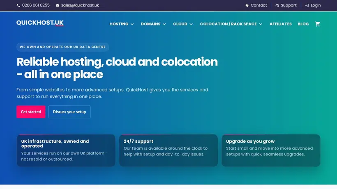Click the QUICKHOST.UK logo
This screenshot has width=337, height=189.
click(40, 23)
